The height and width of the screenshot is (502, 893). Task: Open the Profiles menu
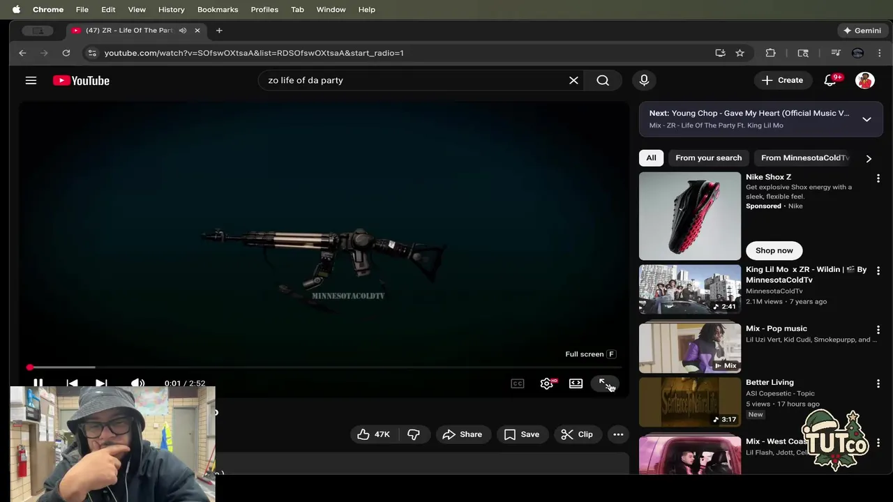(264, 10)
